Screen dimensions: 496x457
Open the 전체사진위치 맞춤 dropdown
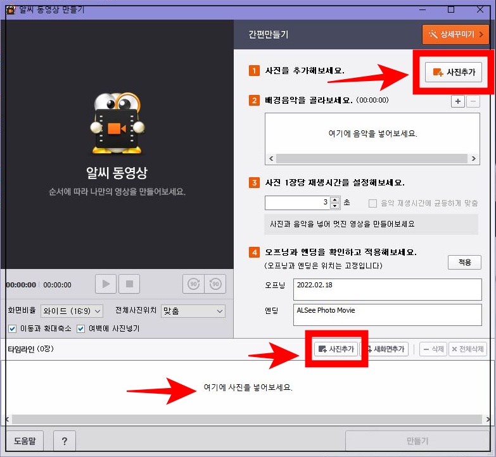193,311
